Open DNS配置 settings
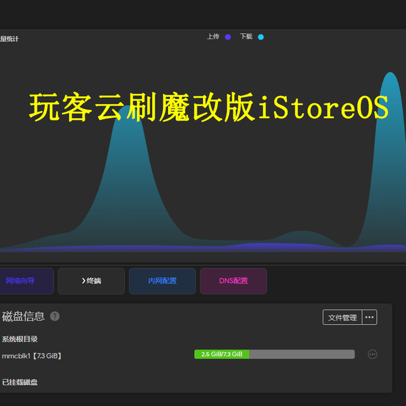406x406 pixels. (x=233, y=281)
